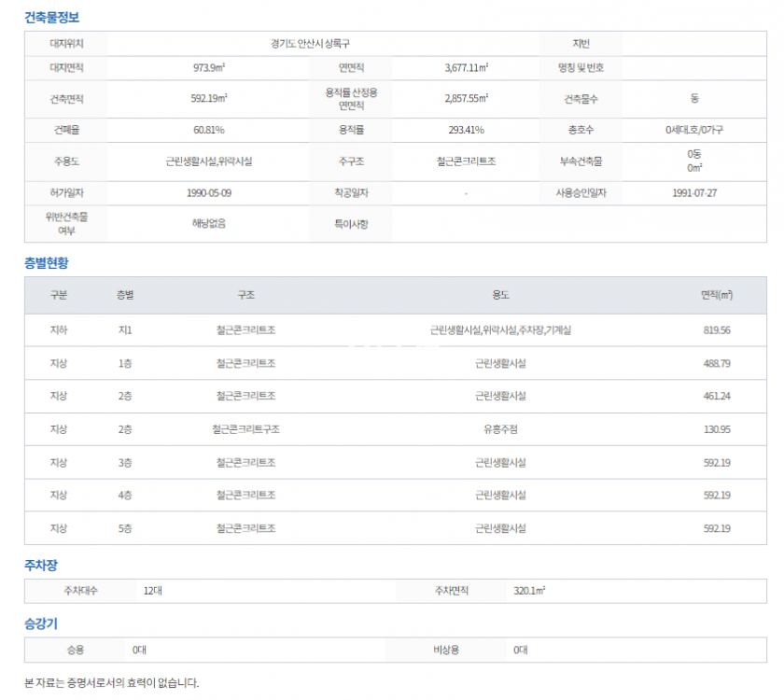
Task: Click the 지1 basement floor cell
Action: tap(125, 330)
